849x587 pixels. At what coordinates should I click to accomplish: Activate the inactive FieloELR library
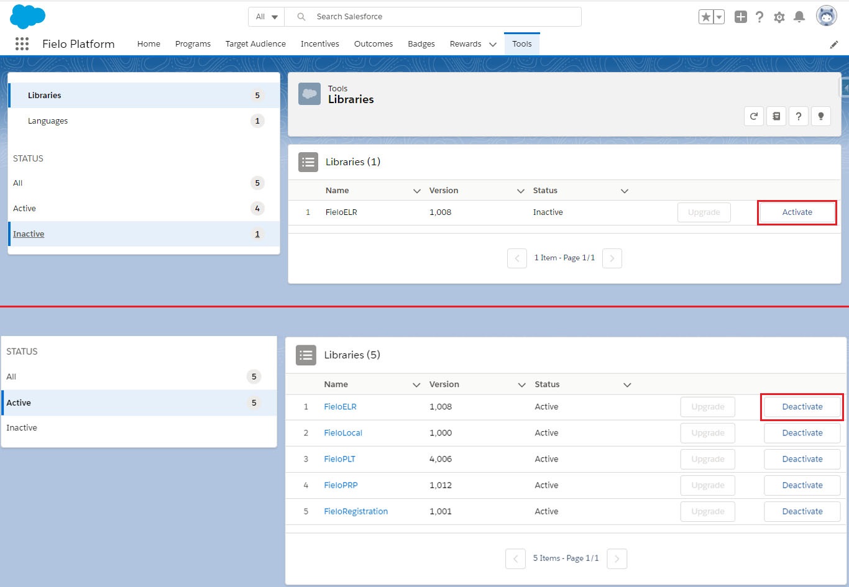797,212
